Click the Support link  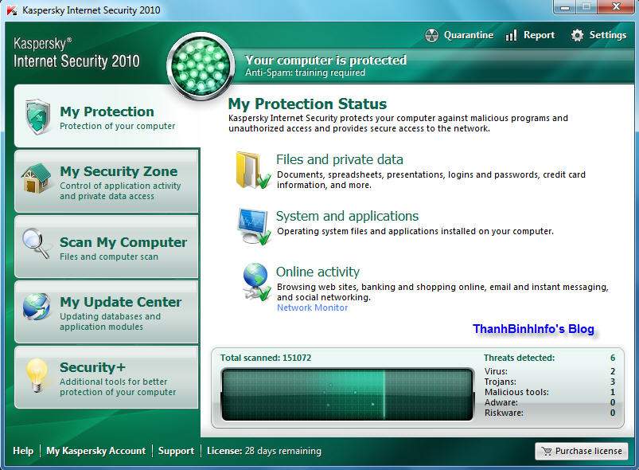[x=176, y=451]
